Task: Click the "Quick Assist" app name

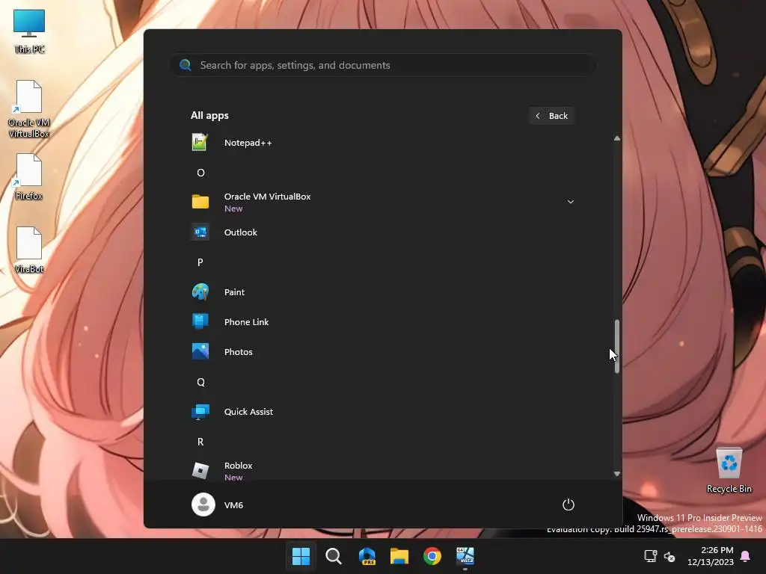Action: 248,412
